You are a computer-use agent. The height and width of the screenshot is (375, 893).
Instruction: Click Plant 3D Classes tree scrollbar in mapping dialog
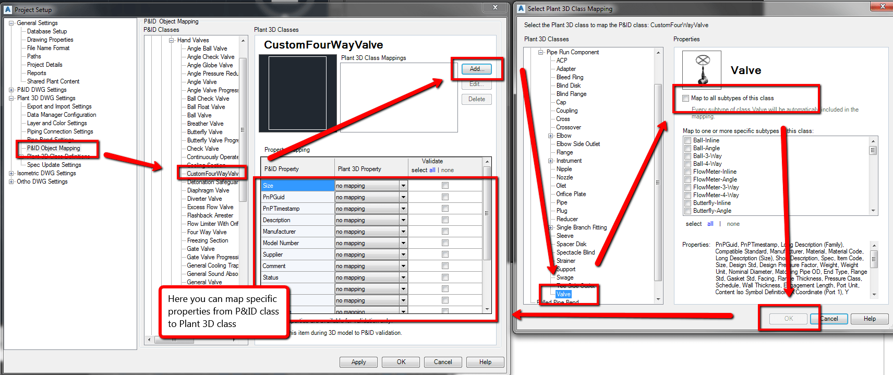pyautogui.click(x=658, y=183)
